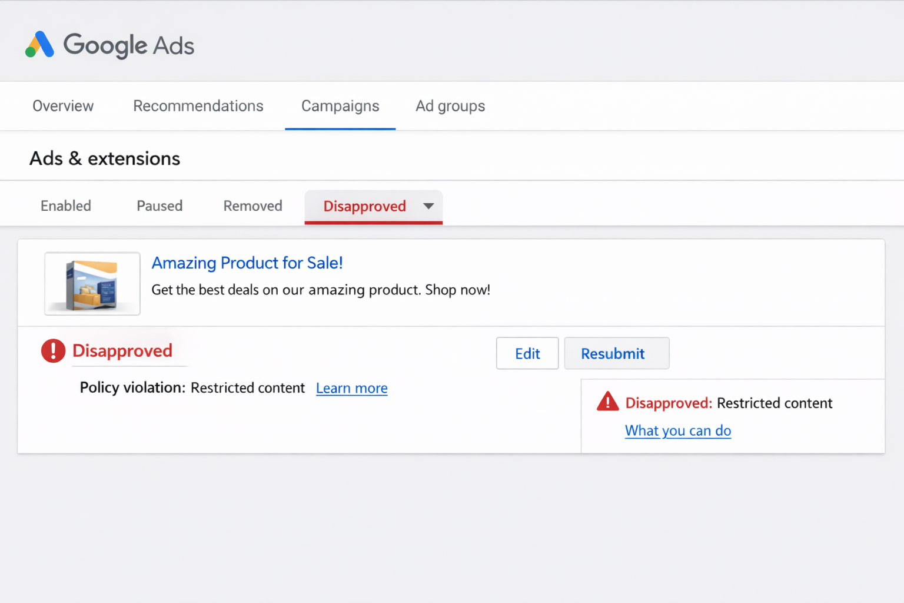Click the ad description text
Screen dimensions: 904x603
(x=321, y=290)
